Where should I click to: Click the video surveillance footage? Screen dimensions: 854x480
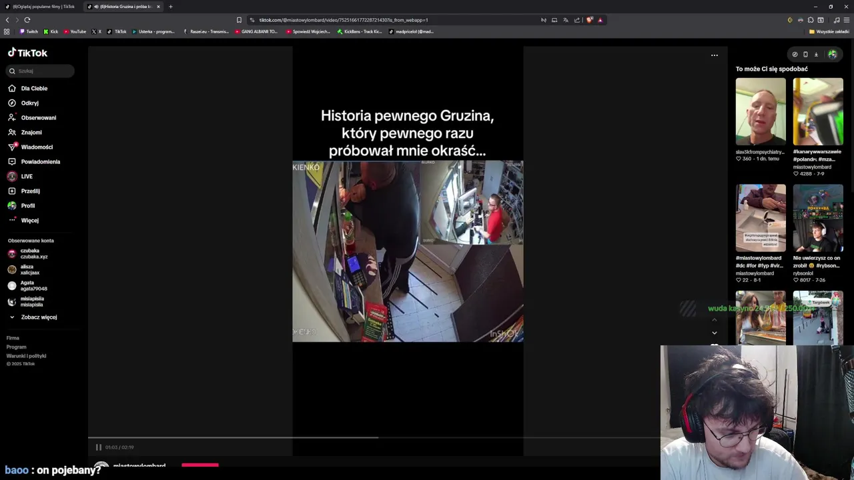[408, 251]
